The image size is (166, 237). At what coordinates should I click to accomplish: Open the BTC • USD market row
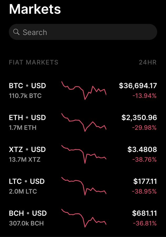[x=83, y=91]
